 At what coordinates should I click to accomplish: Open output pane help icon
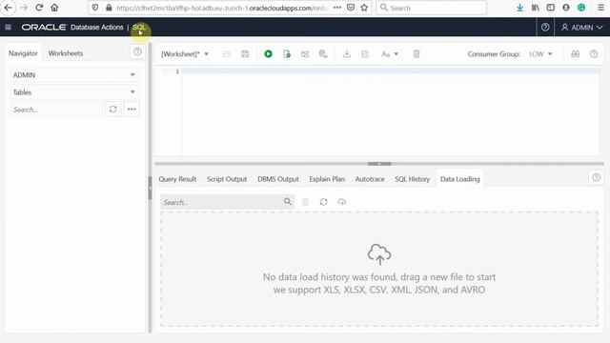(x=596, y=178)
